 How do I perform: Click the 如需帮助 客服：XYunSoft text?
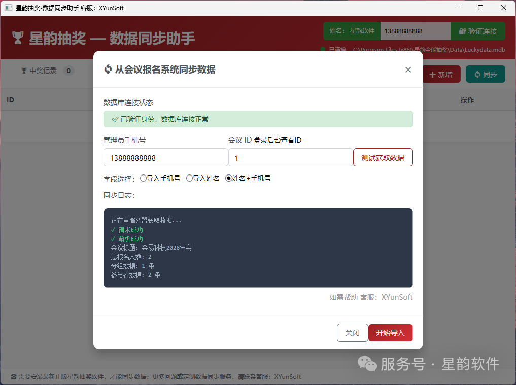click(371, 297)
